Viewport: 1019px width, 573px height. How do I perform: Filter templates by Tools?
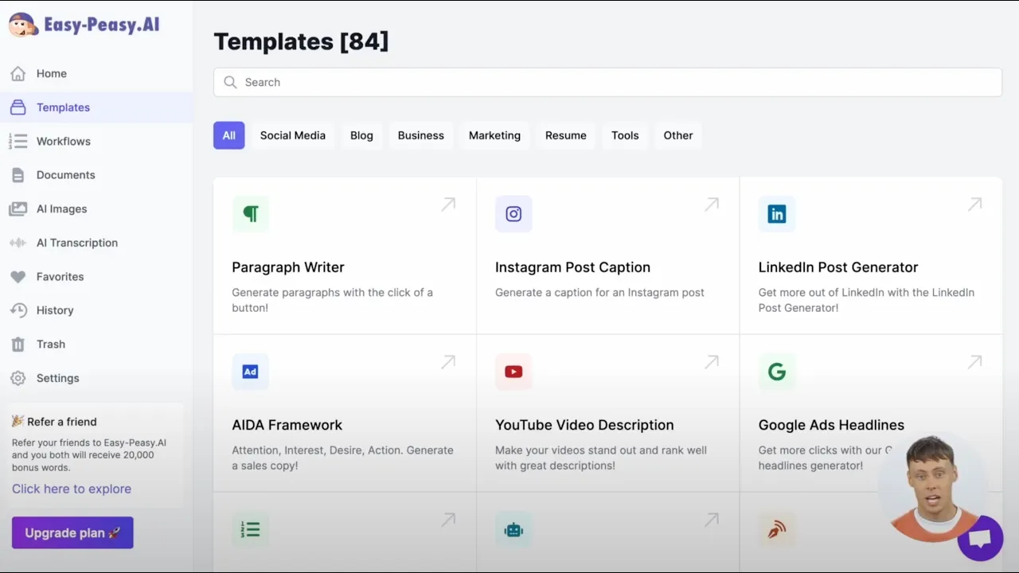625,135
